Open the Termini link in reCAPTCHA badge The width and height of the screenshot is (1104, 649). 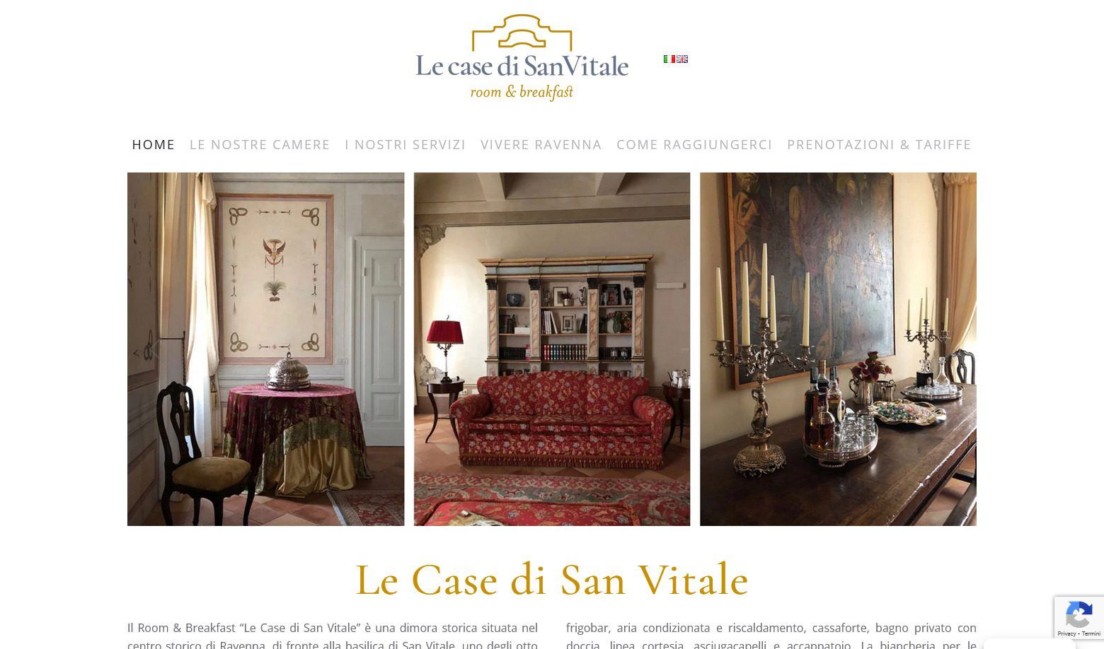tap(1091, 633)
